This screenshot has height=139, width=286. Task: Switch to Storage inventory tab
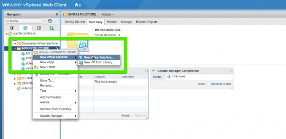tap(39, 28)
